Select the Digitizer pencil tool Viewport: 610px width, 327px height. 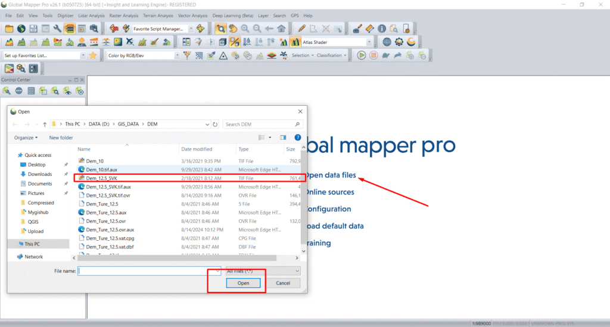click(301, 29)
